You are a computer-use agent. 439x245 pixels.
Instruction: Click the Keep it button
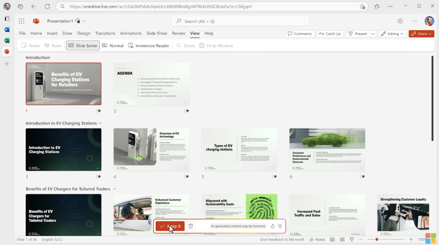(170, 226)
